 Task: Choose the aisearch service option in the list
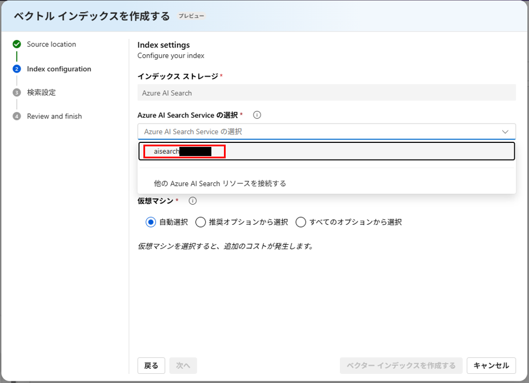pyautogui.click(x=327, y=151)
